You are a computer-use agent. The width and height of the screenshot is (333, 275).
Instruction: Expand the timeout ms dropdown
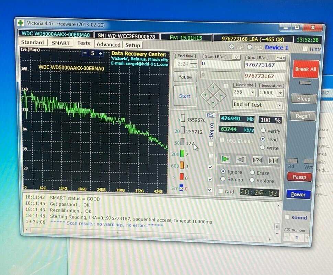(x=280, y=93)
